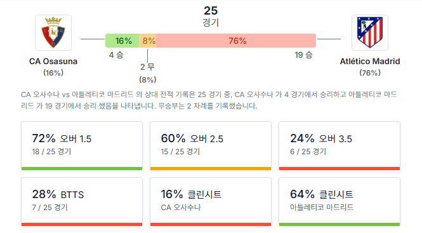Click the 60% 오버 2.5 stat card
The width and height of the screenshot is (422, 233).
[211, 146]
